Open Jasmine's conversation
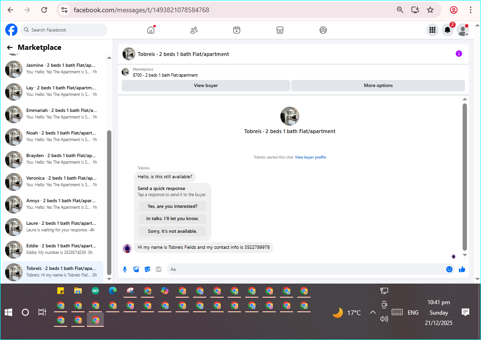 click(x=53, y=69)
